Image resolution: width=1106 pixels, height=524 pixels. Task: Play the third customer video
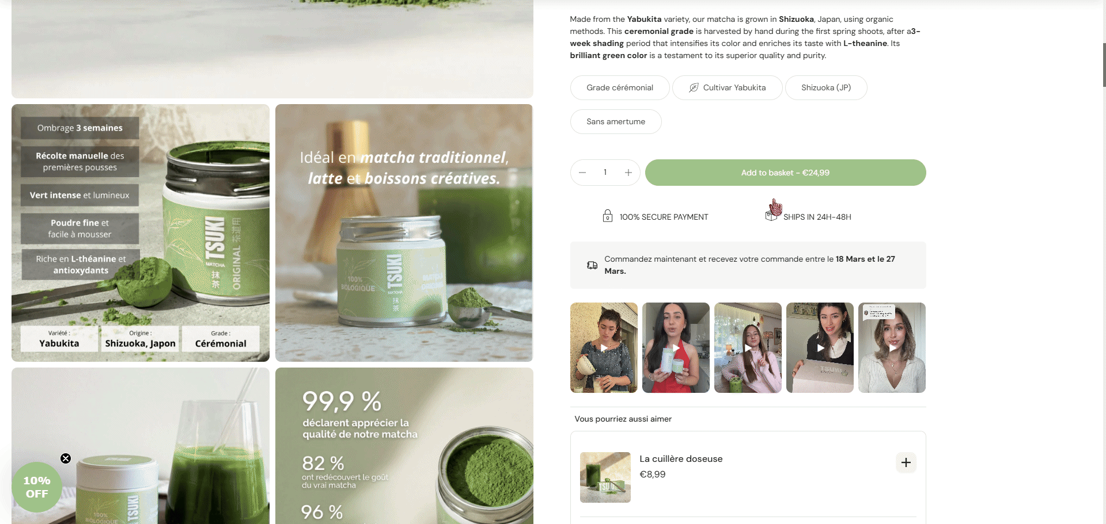748,348
